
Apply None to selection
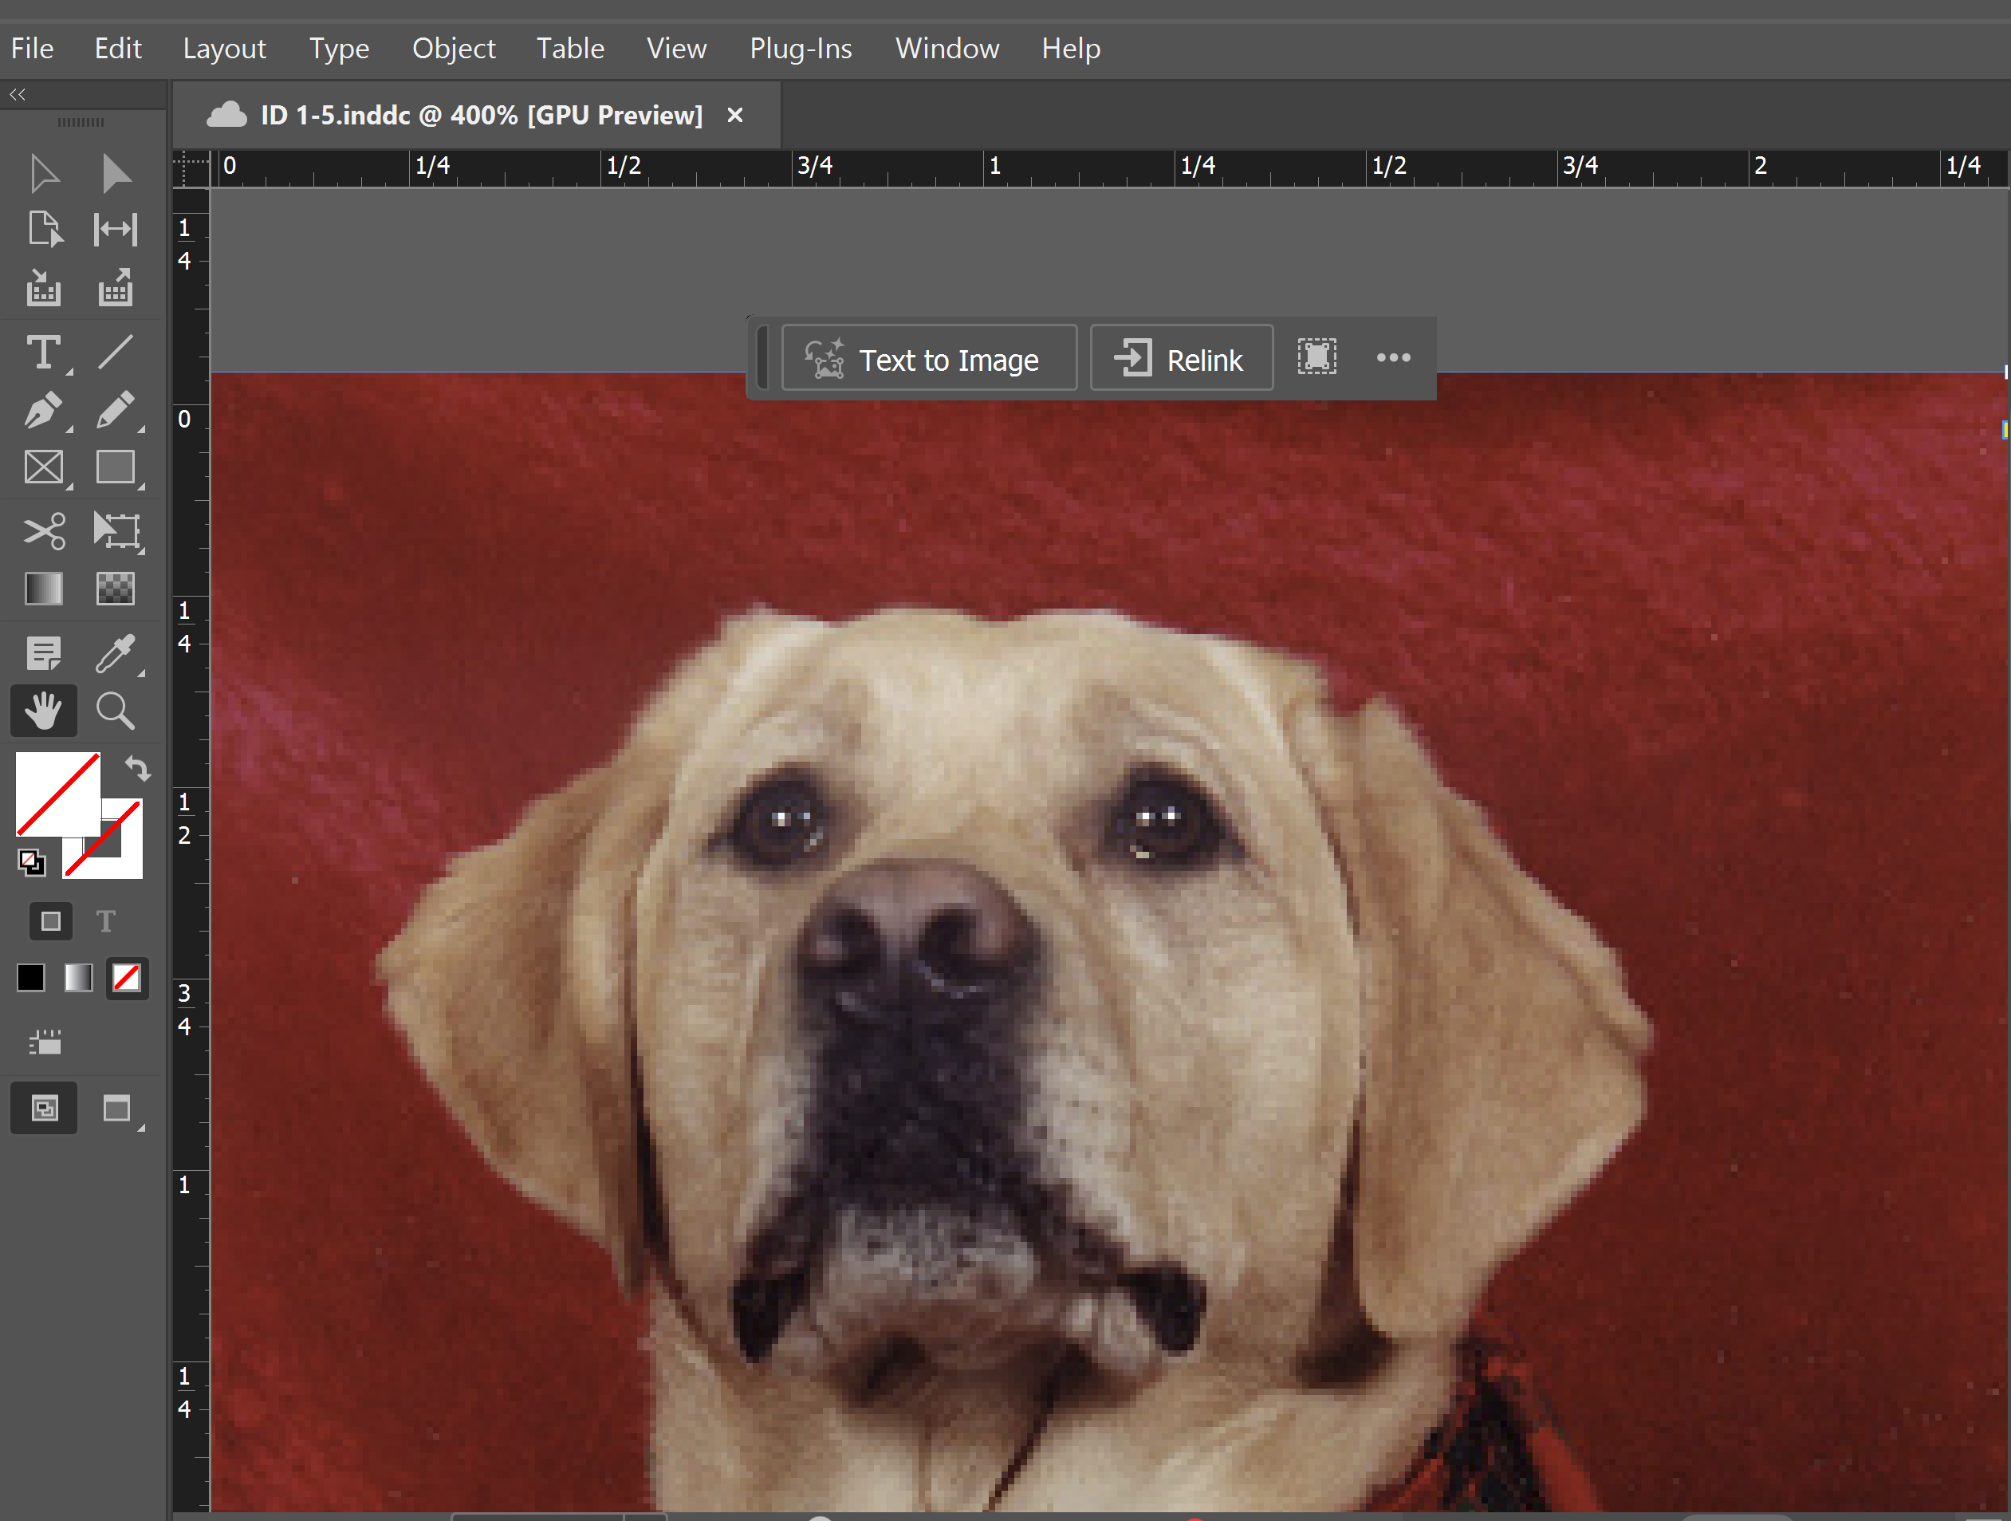pyautogui.click(x=126, y=978)
